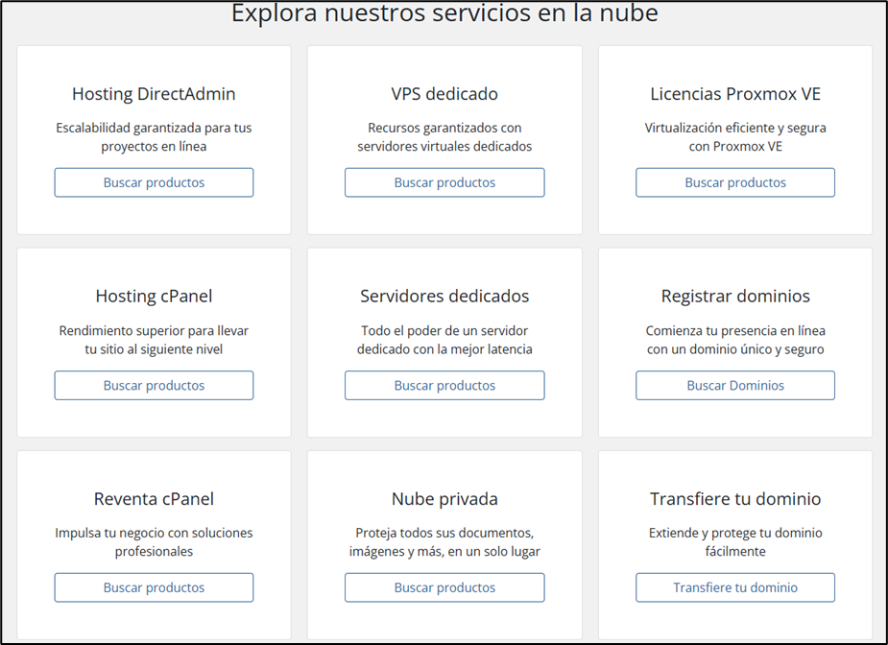The height and width of the screenshot is (645, 888).
Task: Click the Explora nuestros servicios en la nube heading
Action: pos(444,12)
